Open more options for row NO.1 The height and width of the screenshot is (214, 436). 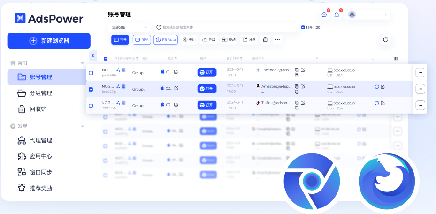point(420,73)
